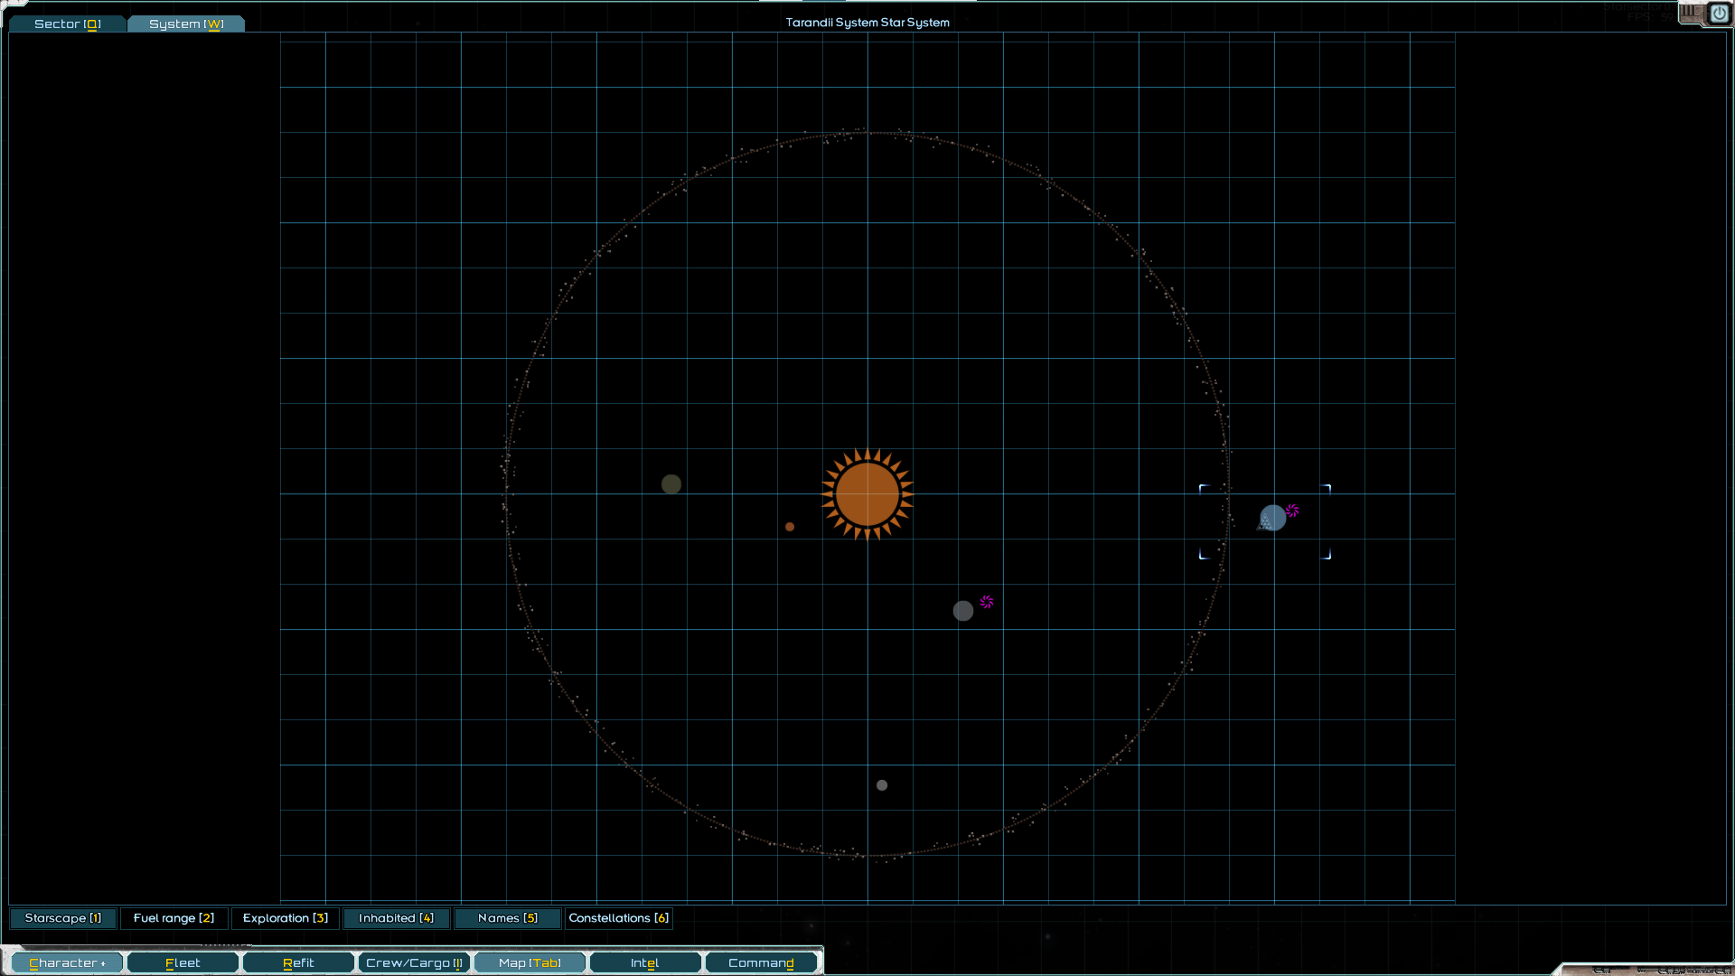Open the Command tab
Screen dimensions: 1735x976
(x=761, y=963)
